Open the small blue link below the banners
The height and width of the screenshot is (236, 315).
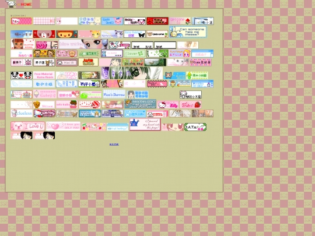coord(114,145)
